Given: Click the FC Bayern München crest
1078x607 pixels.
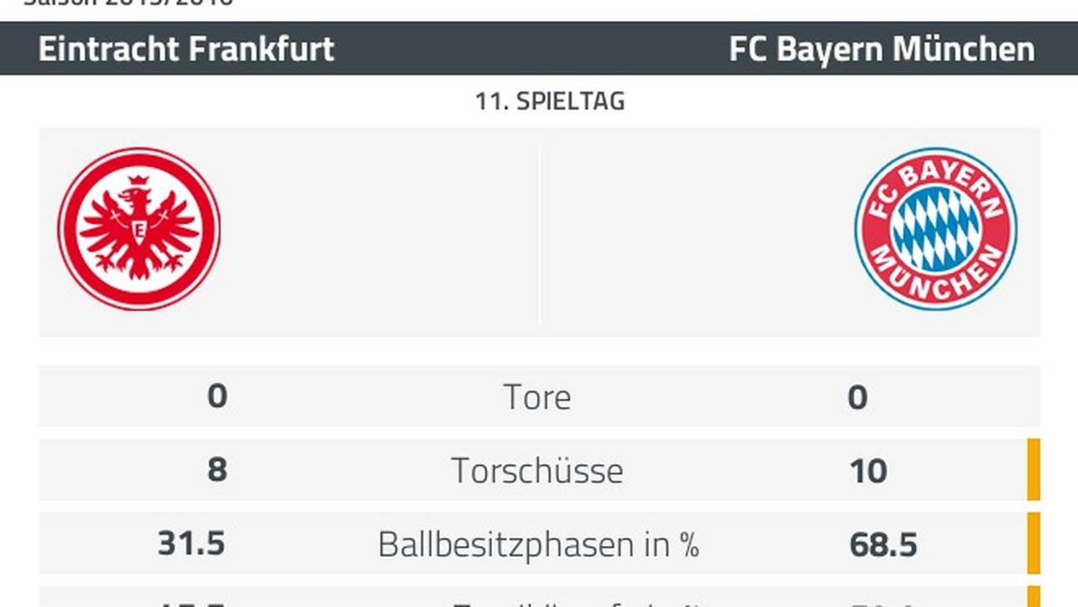Looking at the screenshot, I should coord(935,229).
